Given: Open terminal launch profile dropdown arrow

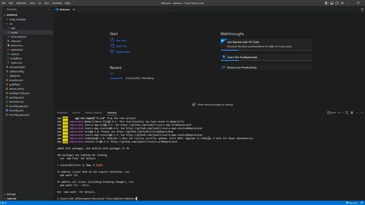Looking at the screenshot, I should tap(342, 113).
